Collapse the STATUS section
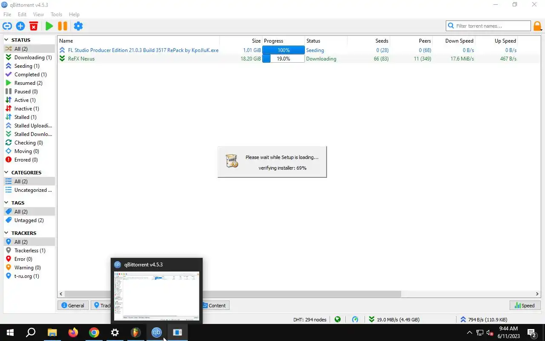This screenshot has height=341, width=545. pyautogui.click(x=7, y=40)
